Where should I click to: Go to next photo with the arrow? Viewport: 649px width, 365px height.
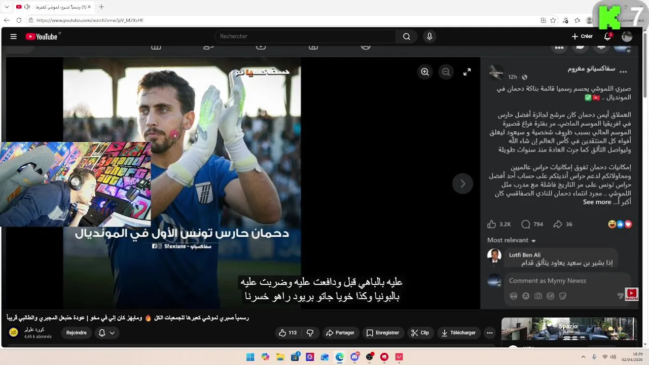462,184
